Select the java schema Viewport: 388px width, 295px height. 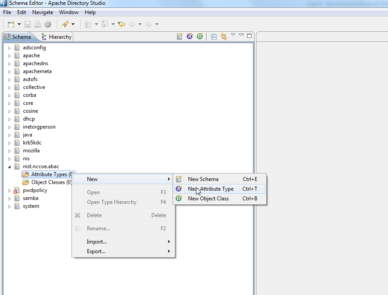coord(27,135)
